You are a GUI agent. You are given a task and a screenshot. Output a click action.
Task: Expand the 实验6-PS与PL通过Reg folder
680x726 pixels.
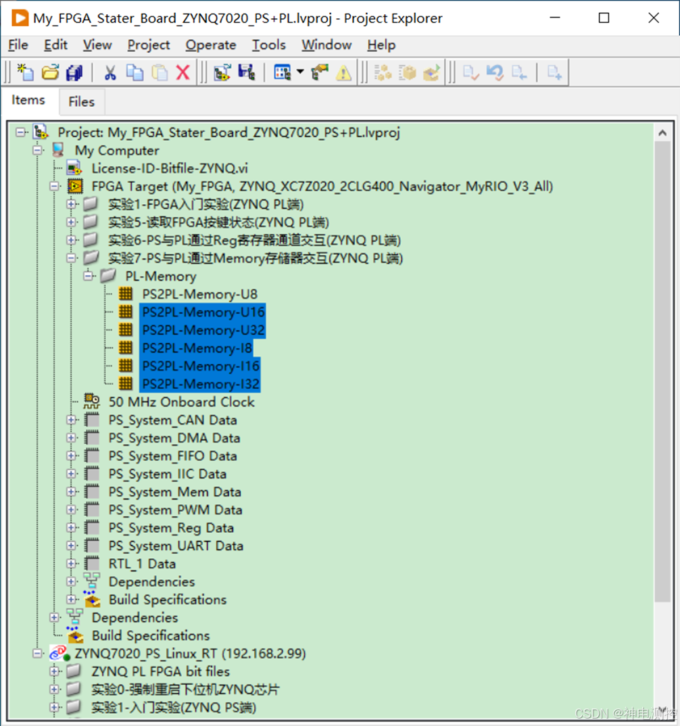[71, 240]
